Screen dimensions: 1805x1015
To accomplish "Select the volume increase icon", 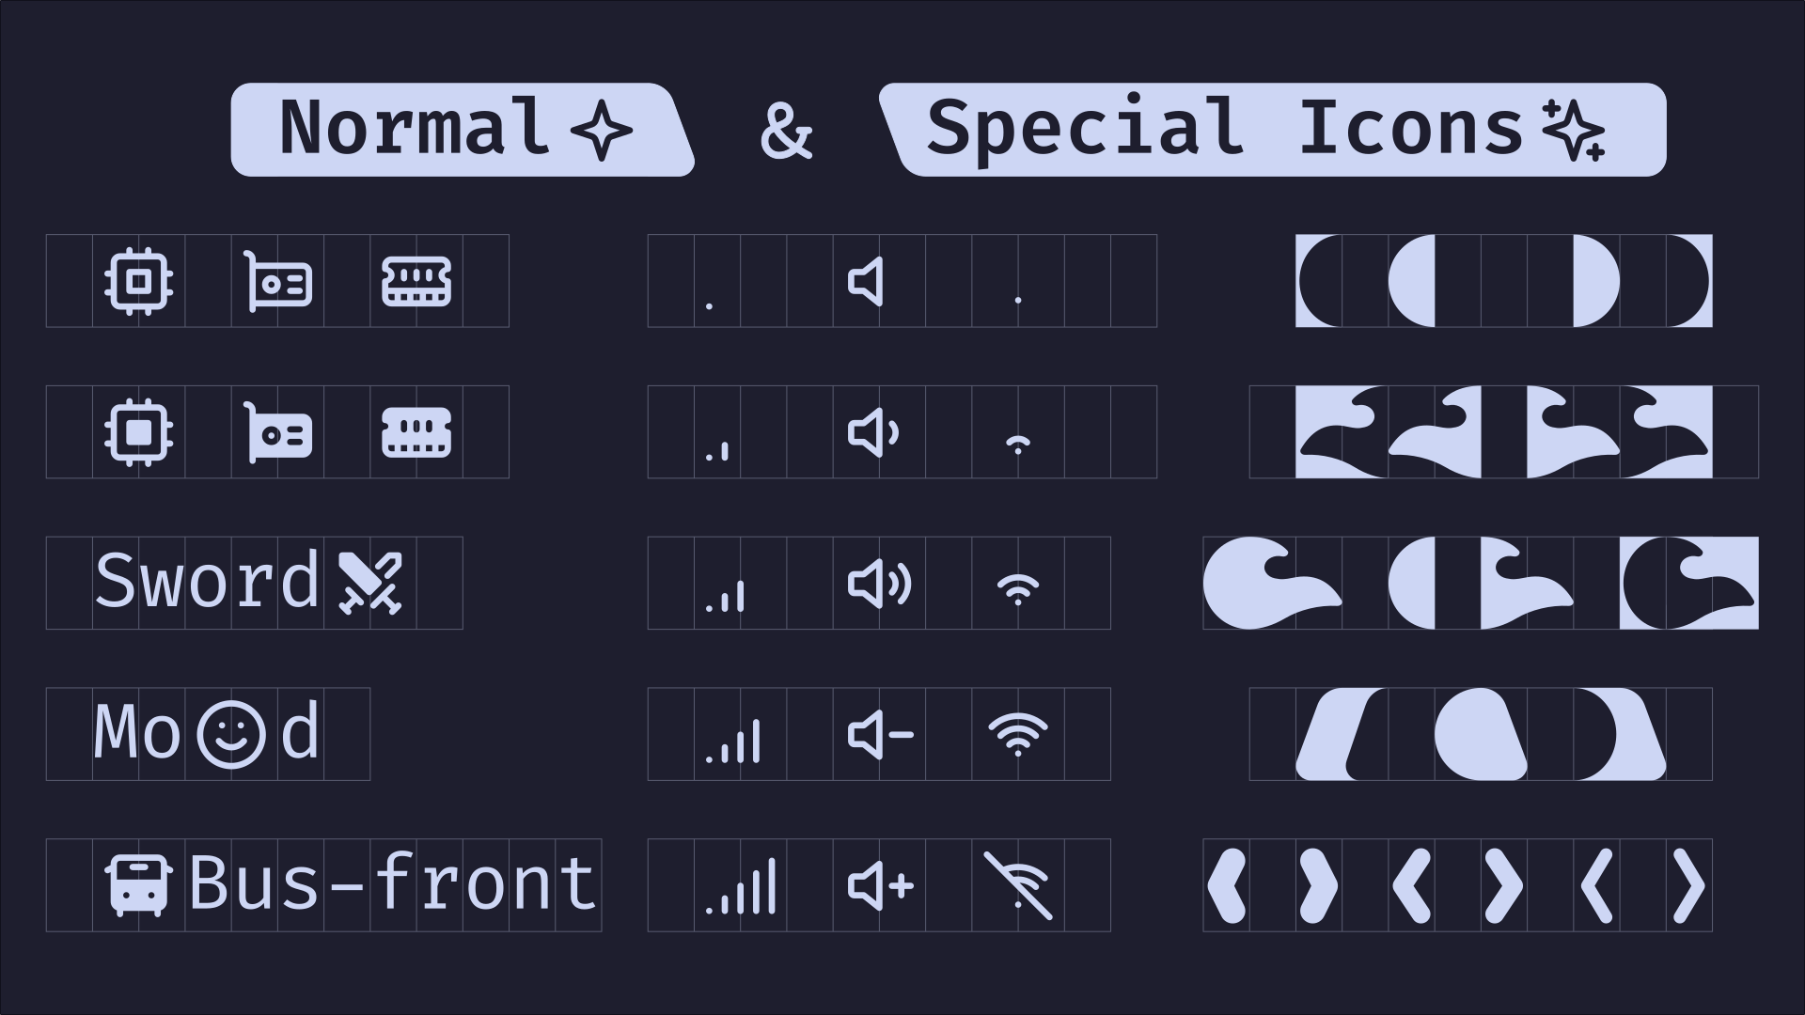I will tap(878, 883).
